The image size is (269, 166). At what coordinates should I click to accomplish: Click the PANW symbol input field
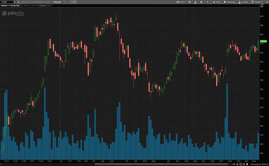[7, 2]
